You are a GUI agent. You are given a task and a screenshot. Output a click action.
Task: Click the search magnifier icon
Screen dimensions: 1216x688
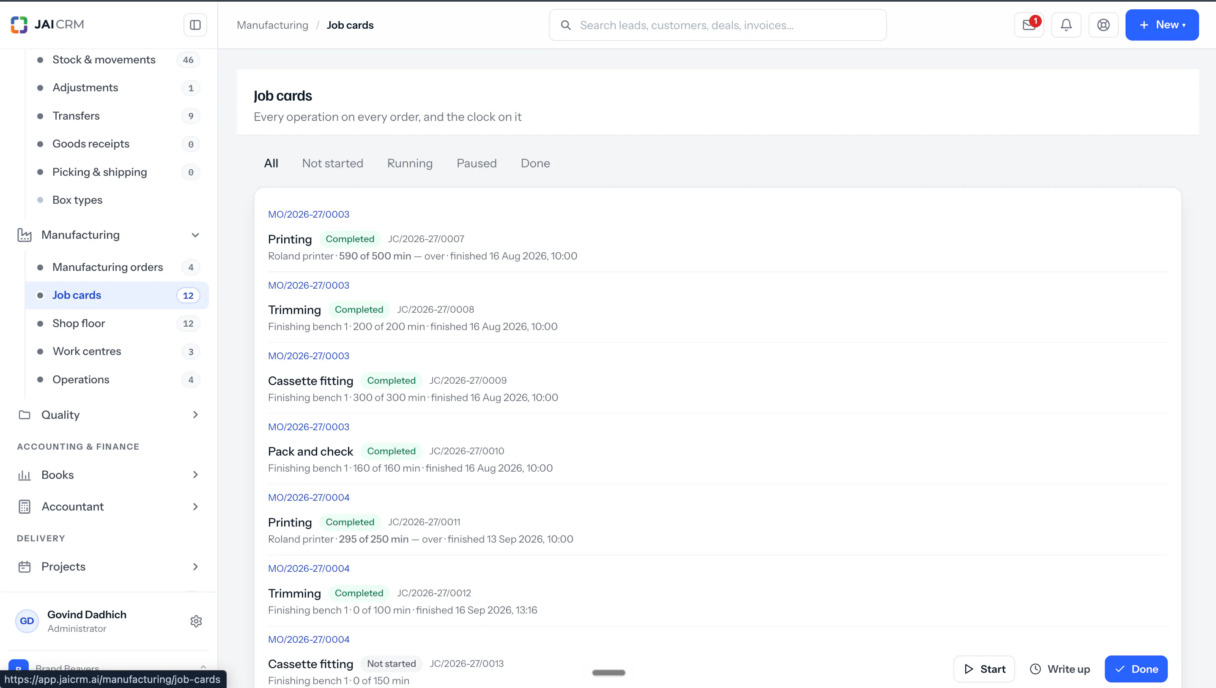click(566, 25)
